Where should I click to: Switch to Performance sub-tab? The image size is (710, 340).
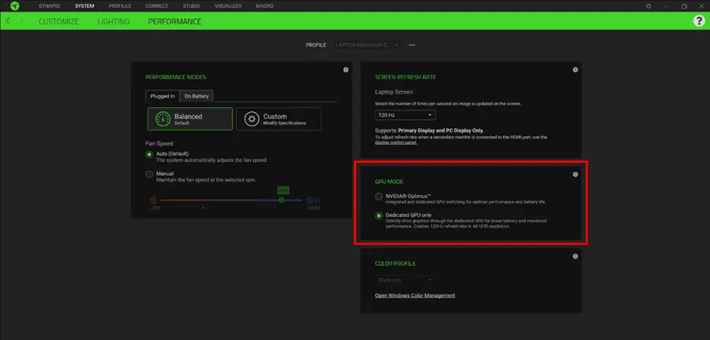175,22
